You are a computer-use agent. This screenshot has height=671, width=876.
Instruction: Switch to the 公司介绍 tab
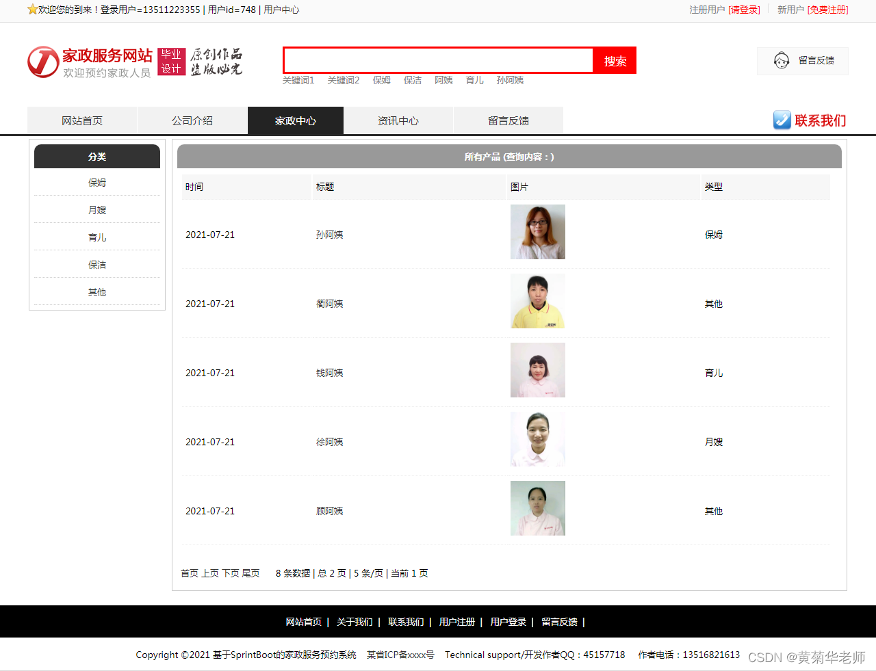pos(192,120)
